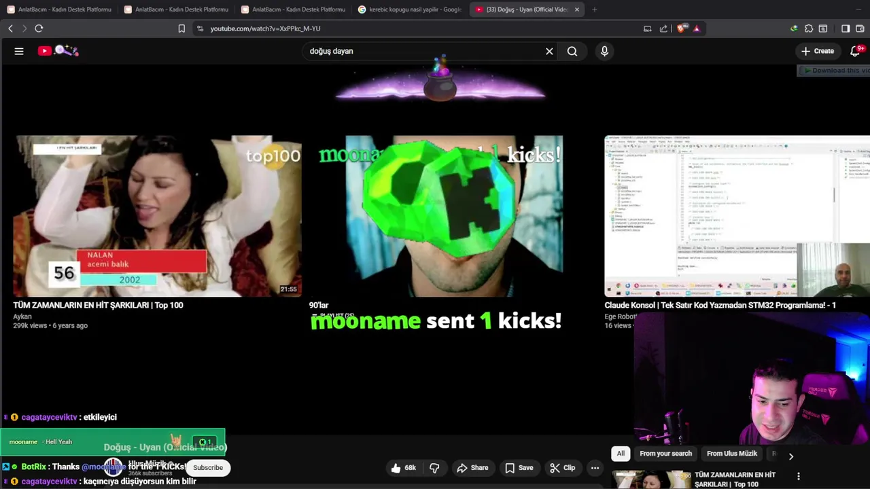This screenshot has width=870, height=489.
Task: Like the video with 68k thumbs up
Action: [x=403, y=468]
